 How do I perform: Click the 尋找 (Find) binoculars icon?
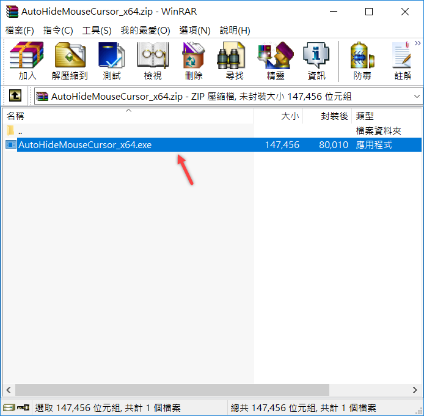(231, 56)
